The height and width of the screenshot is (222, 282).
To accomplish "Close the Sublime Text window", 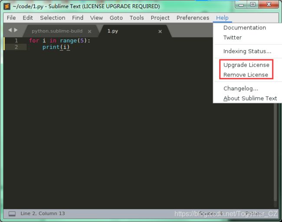I will click(x=269, y=4).
